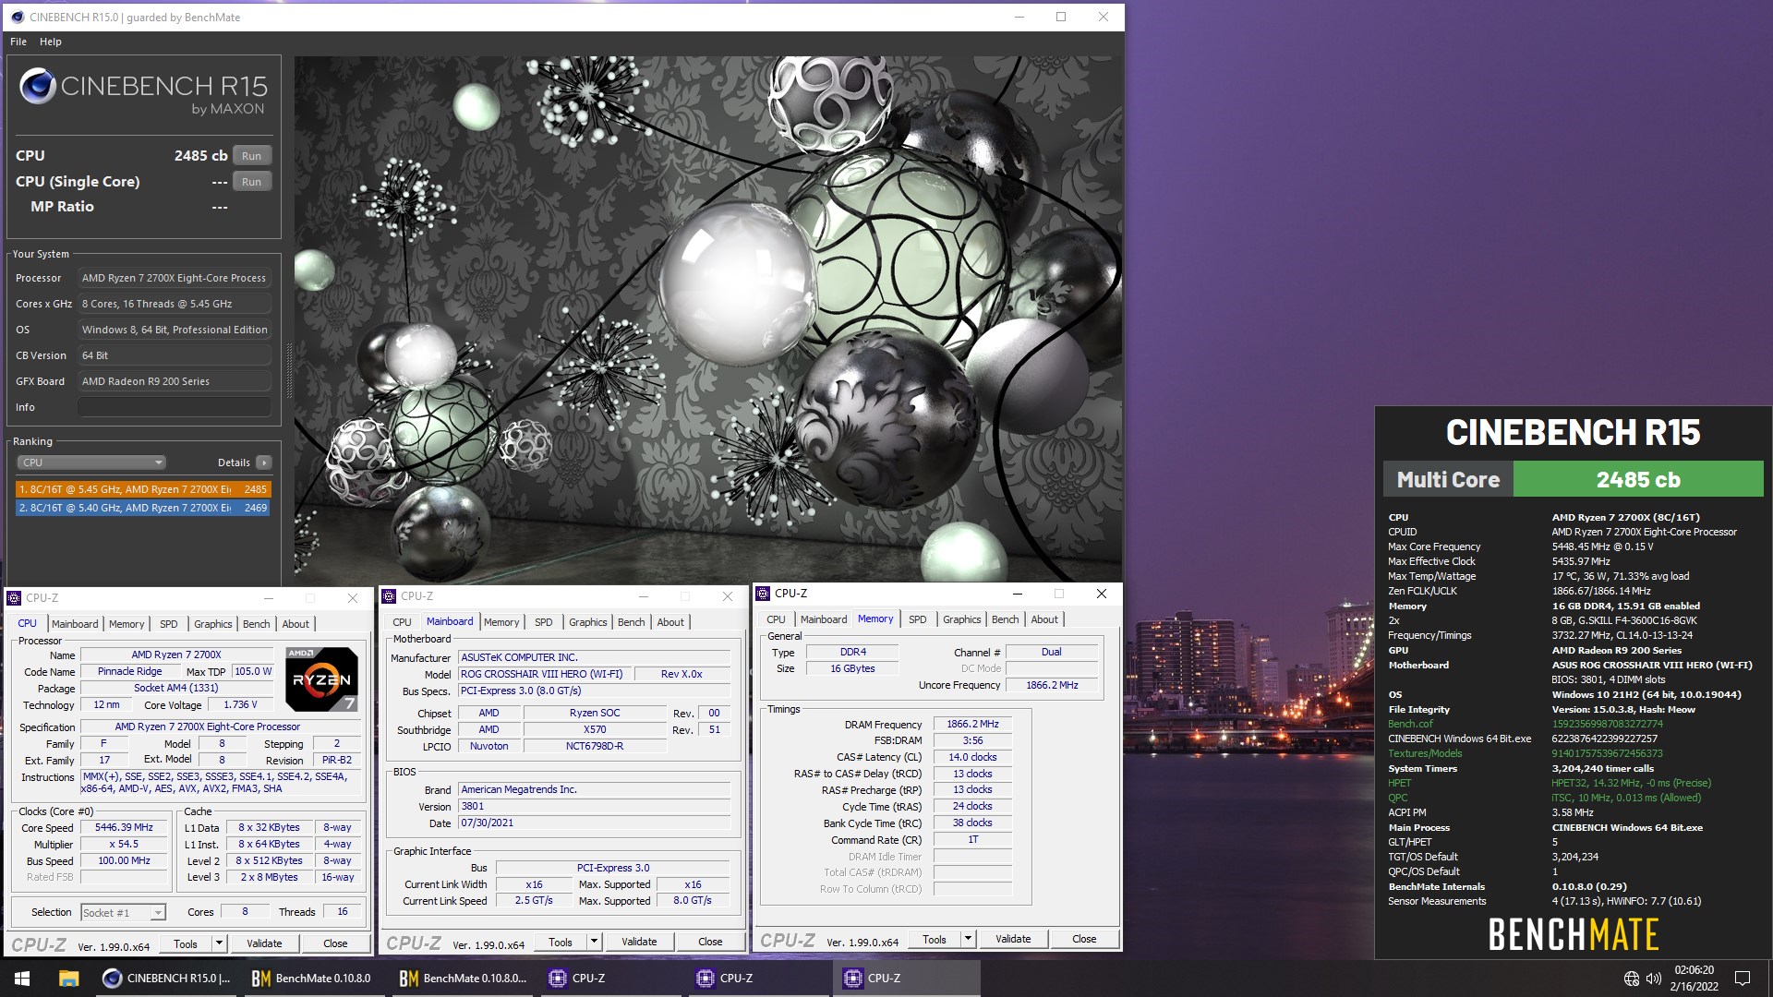Activate first CPU-Z taskbar entry
1773x997 pixels.
click(610, 979)
